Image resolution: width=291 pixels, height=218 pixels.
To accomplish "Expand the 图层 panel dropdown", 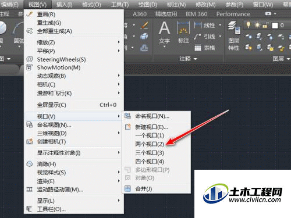I will coord(288,59).
